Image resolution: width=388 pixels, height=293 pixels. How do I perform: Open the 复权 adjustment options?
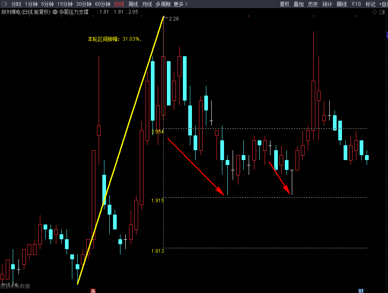284,4
